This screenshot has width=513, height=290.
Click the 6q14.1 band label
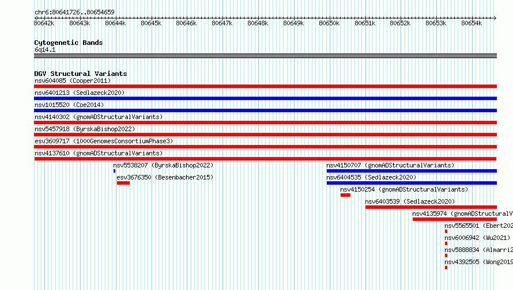click(x=45, y=49)
